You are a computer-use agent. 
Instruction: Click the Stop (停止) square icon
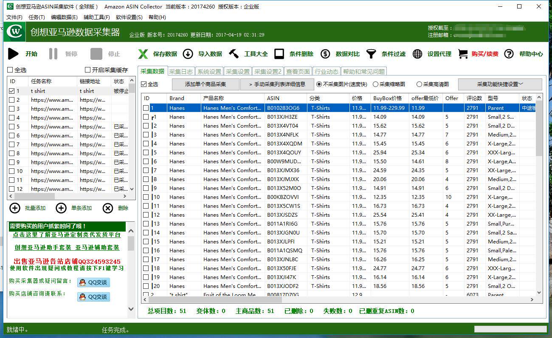click(x=96, y=54)
